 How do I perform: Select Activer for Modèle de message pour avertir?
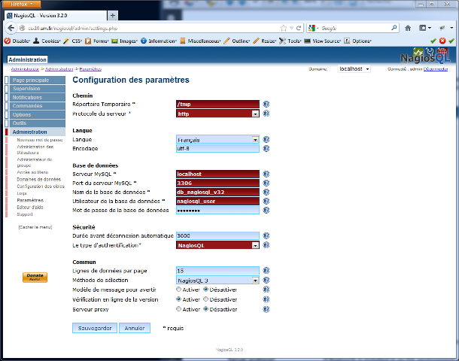point(178,290)
